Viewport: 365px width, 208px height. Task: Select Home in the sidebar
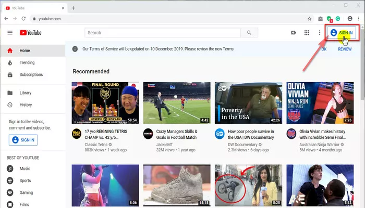click(x=33, y=50)
